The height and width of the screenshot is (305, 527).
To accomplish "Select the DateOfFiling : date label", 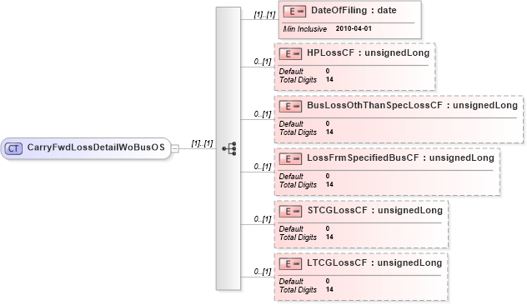I will click(x=354, y=10).
